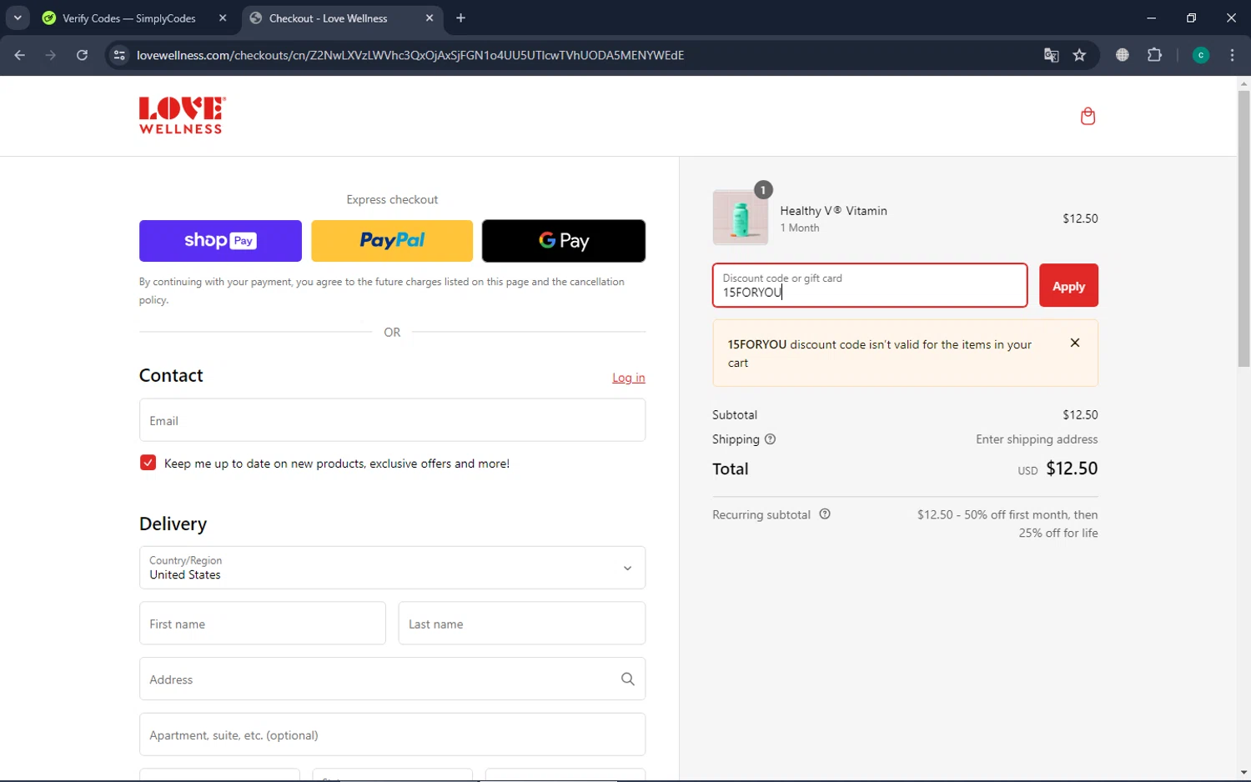The width and height of the screenshot is (1251, 782).
Task: Click the address search magnifier icon
Action: tap(628, 679)
